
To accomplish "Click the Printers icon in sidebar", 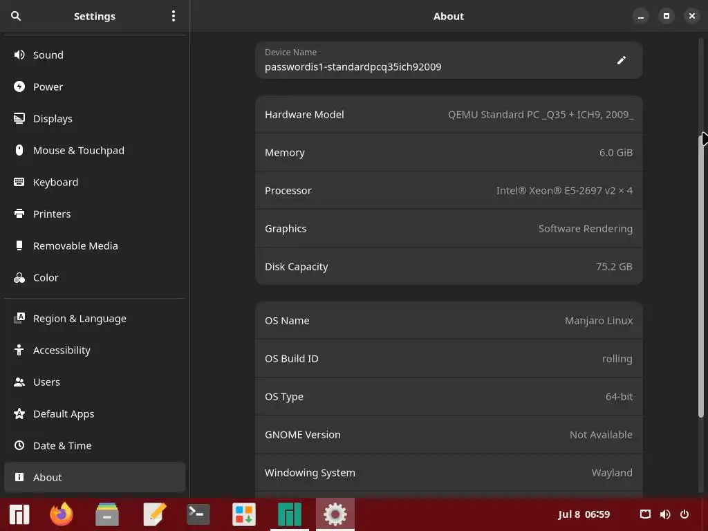I will coord(19,214).
